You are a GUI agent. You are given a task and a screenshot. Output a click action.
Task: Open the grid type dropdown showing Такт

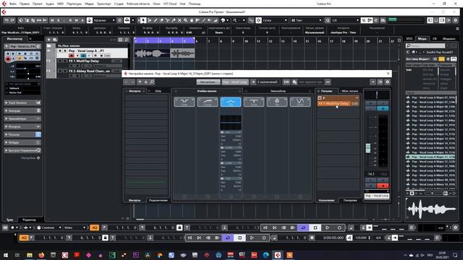tap(306, 20)
